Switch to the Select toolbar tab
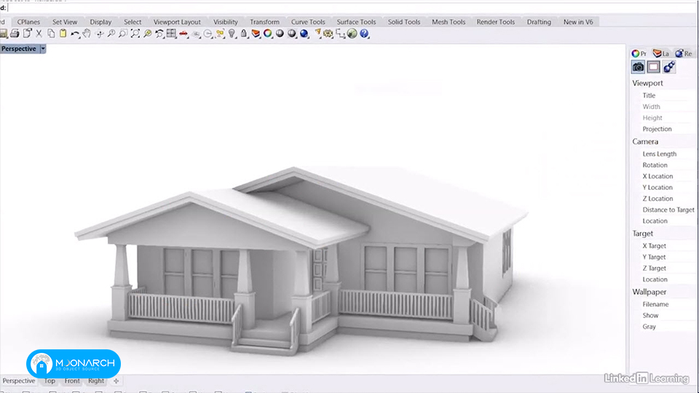This screenshot has height=393, width=699. 133,22
